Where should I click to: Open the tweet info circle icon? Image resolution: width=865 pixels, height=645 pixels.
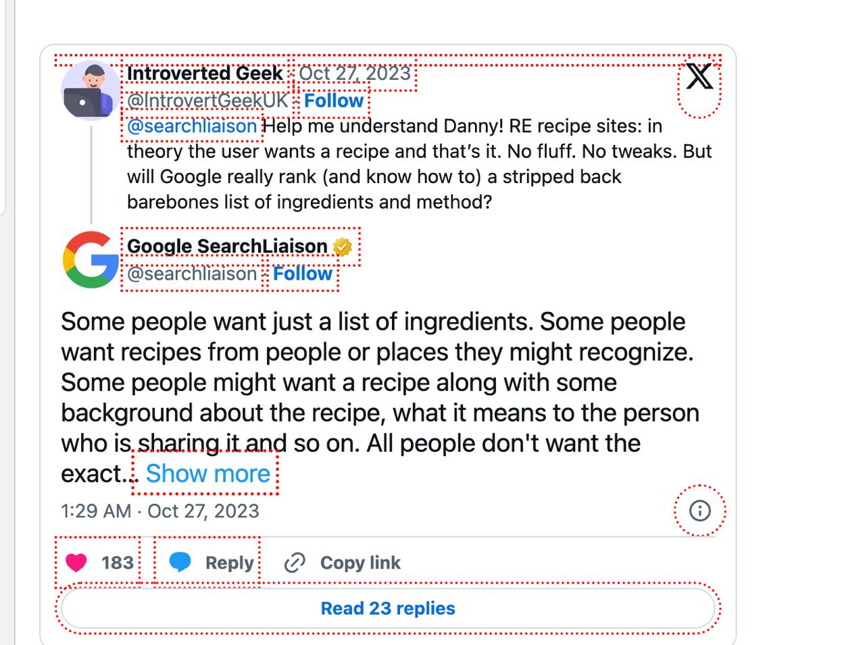[x=699, y=511]
